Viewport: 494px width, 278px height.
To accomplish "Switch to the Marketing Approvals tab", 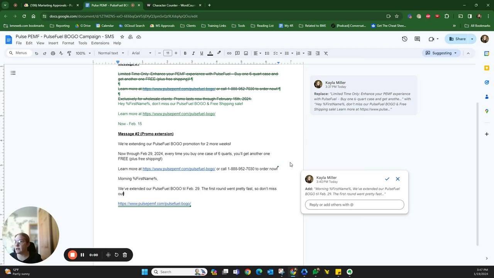I will 51,5.
